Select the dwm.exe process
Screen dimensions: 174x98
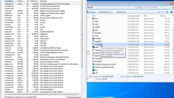coord(42,18)
